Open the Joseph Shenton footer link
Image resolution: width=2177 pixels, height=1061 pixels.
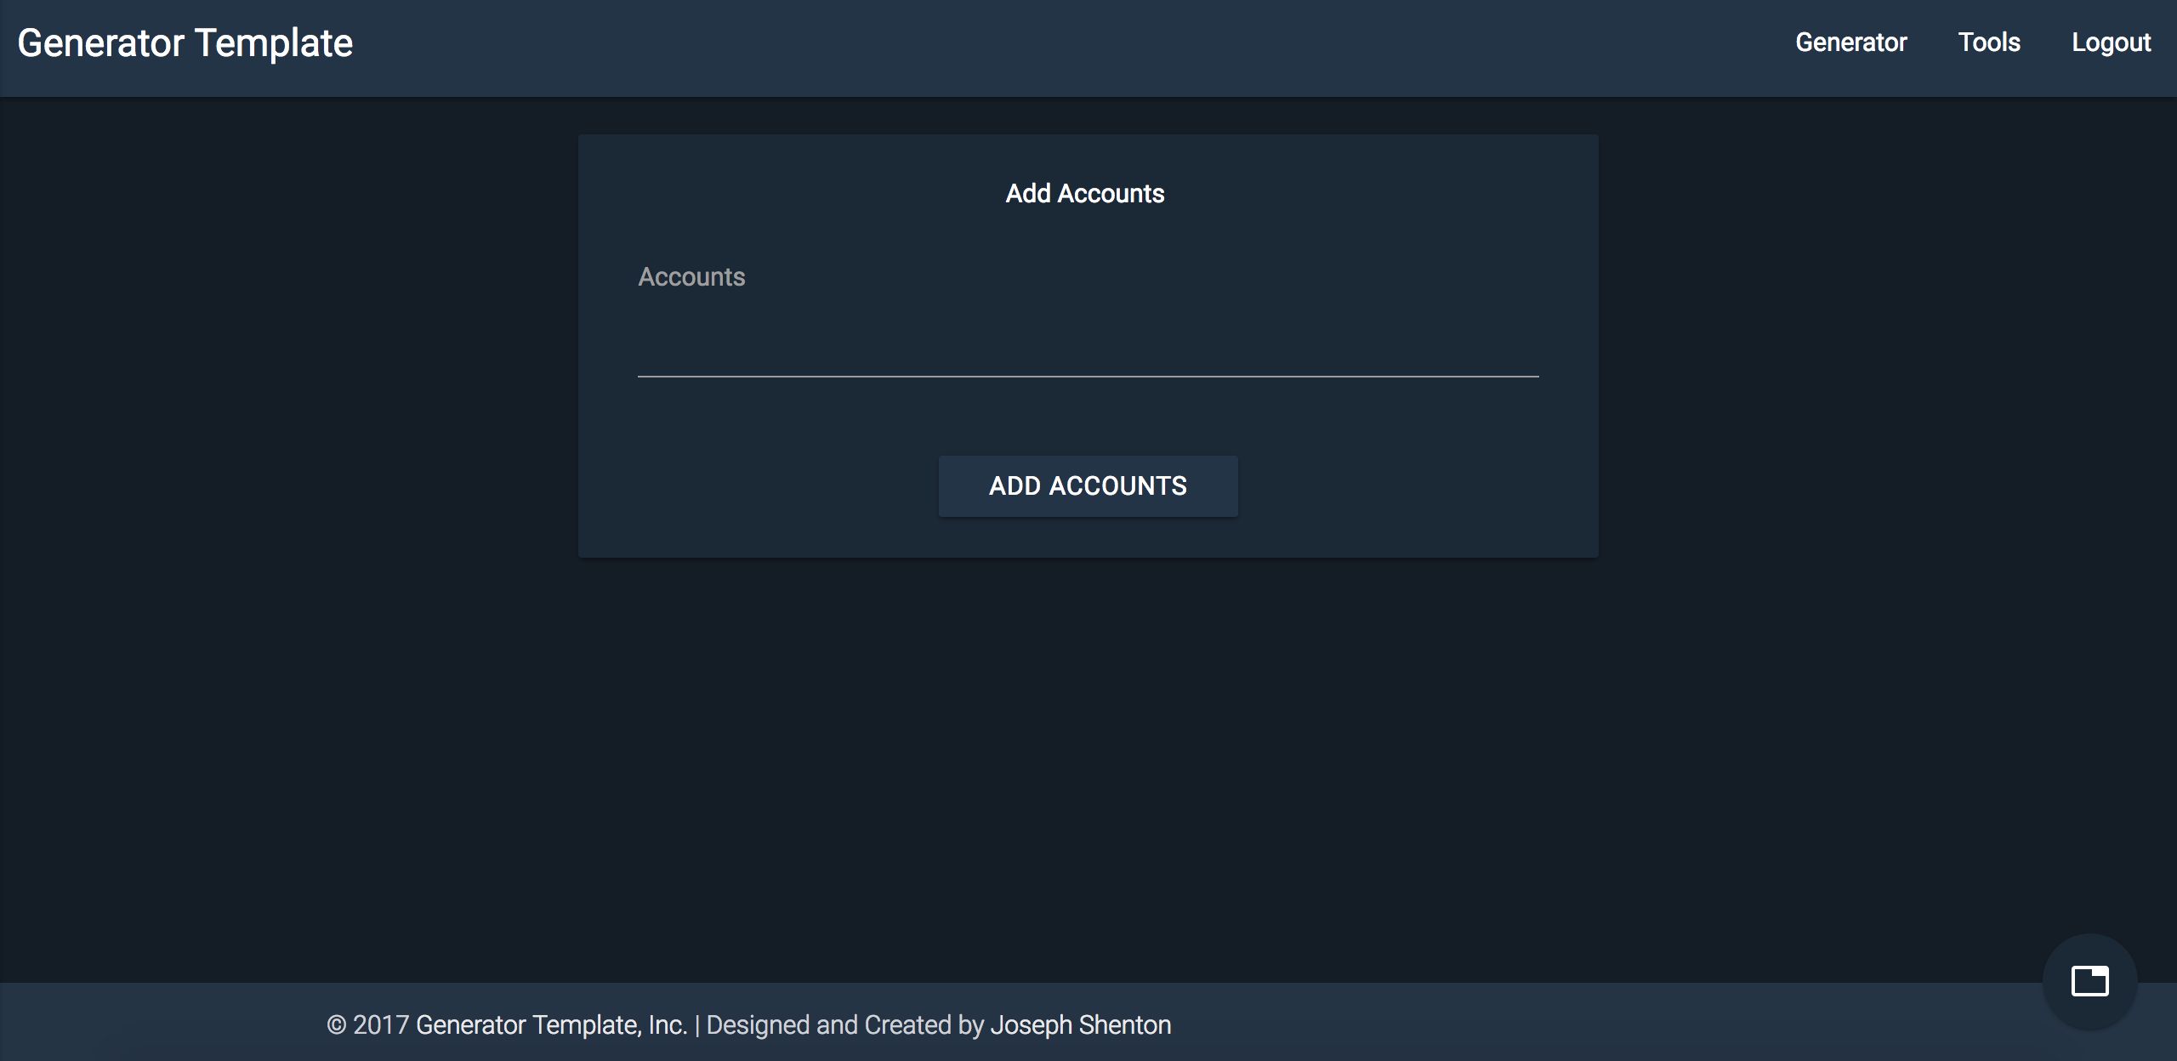(x=1080, y=1025)
